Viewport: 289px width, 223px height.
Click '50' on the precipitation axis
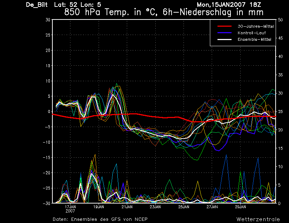pyautogui.click(x=280, y=20)
